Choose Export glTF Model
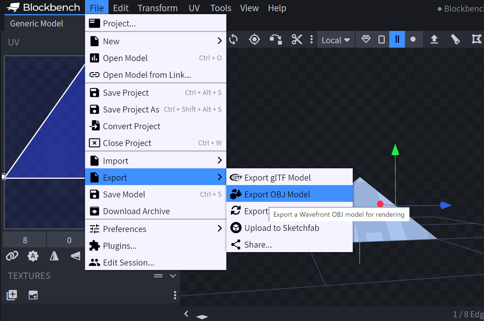Viewport: 484px width, 321px height. (x=289, y=178)
